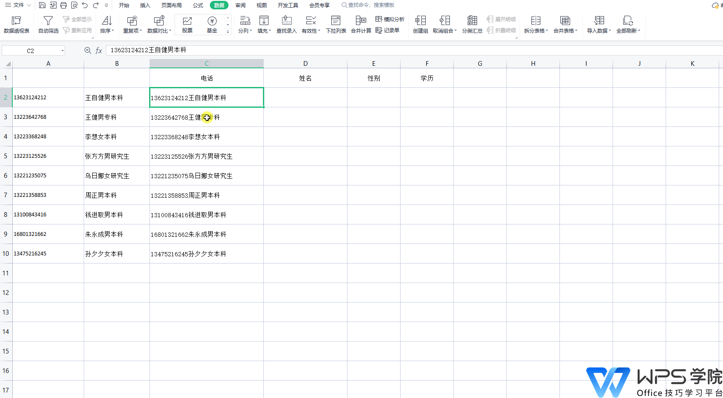Click the Save icon in quick toolbar
723x398 pixels.
click(x=42, y=5)
